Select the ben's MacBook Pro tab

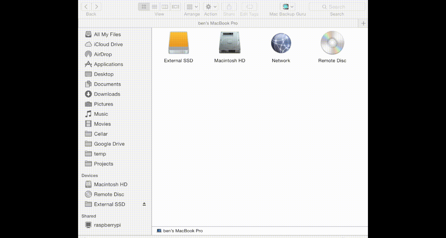pos(218,23)
